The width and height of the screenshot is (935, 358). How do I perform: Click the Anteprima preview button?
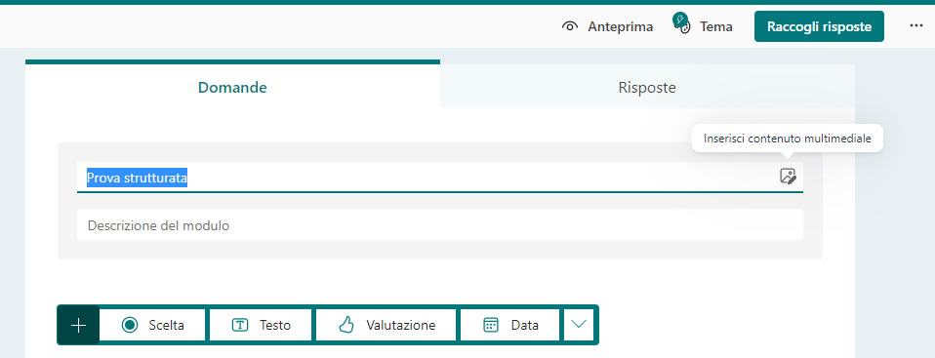[608, 26]
